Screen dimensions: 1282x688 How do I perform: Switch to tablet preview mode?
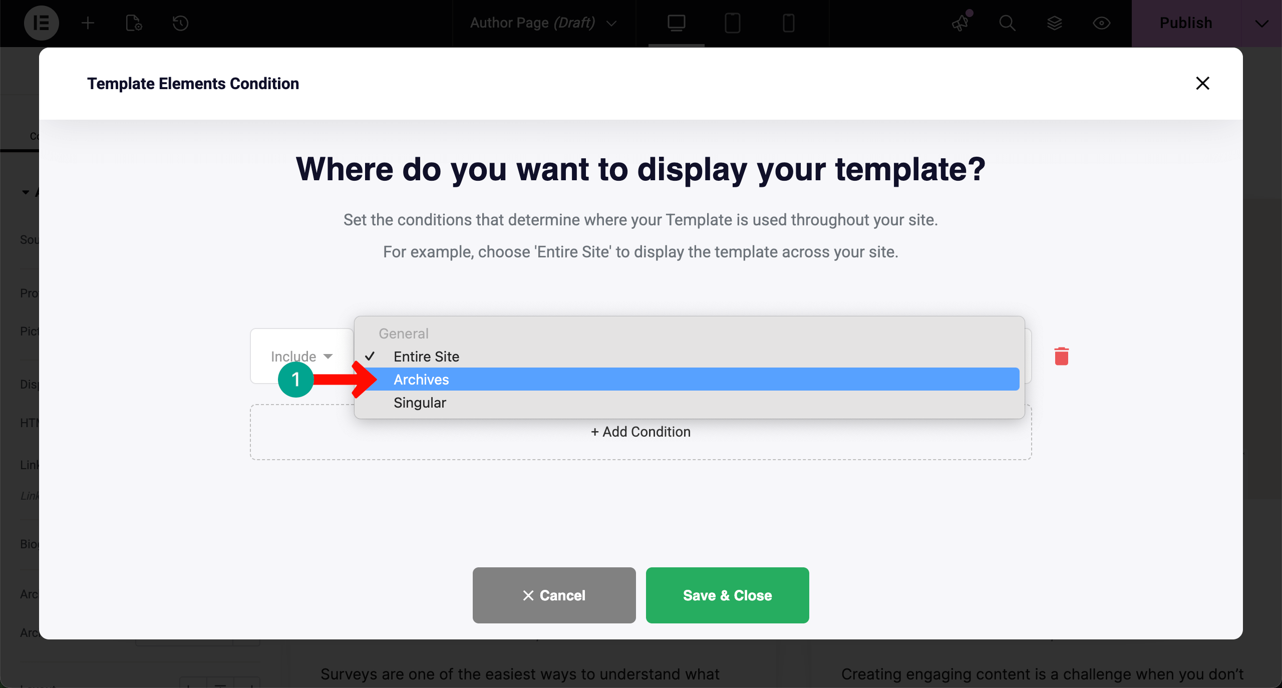[732, 23]
